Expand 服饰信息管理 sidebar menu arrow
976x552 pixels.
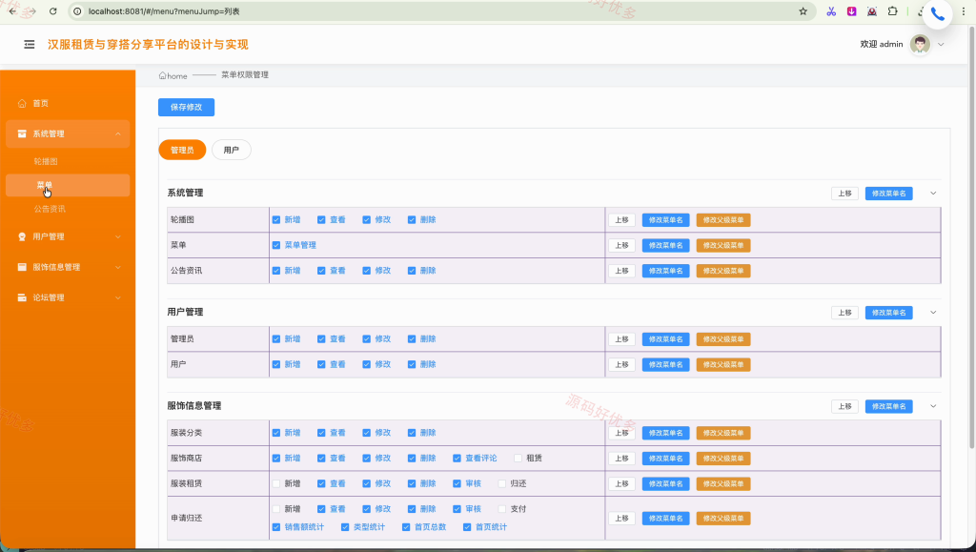117,267
